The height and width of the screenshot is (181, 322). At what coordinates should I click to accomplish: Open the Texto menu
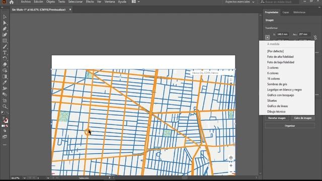[61, 2]
